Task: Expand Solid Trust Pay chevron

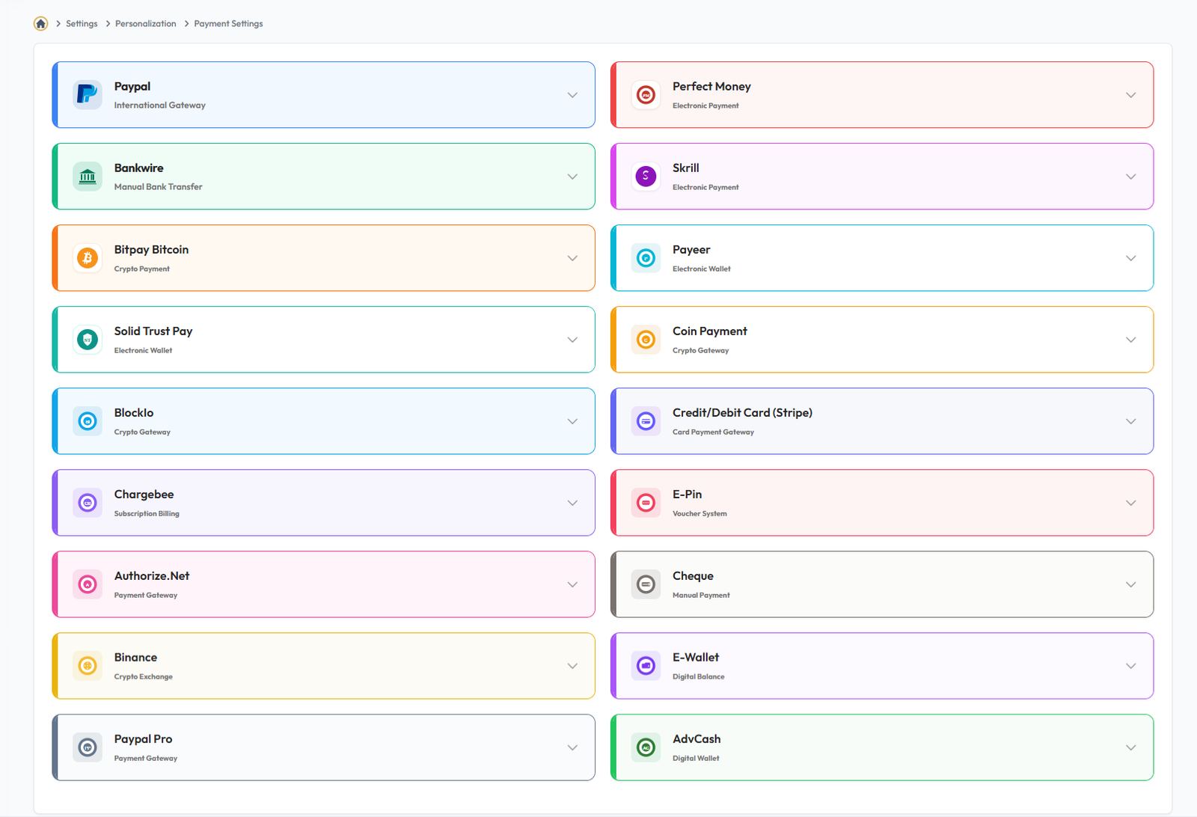Action: [x=572, y=340]
